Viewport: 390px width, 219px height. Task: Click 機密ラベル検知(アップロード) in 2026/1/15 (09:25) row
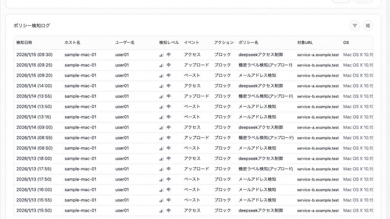[x=266, y=65]
